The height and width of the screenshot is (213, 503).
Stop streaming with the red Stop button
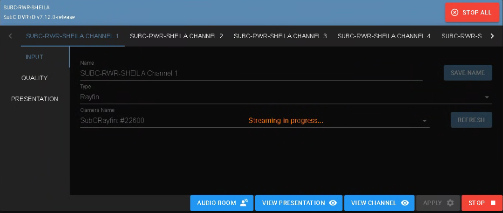tap(482, 203)
